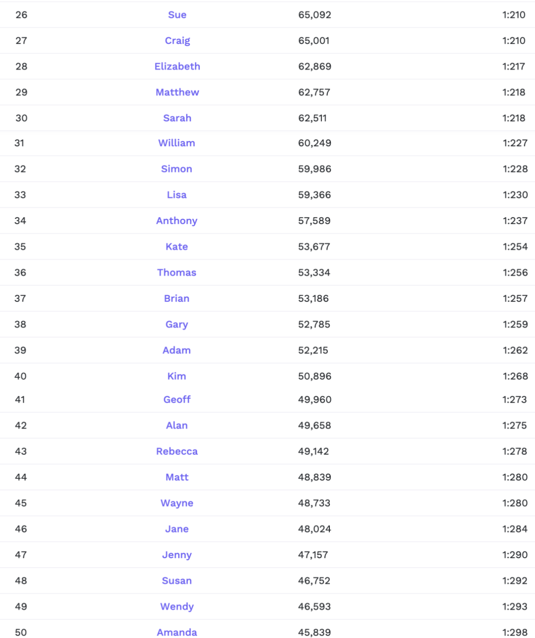Select the Brian name link
This screenshot has width=535, height=638.
[176, 298]
